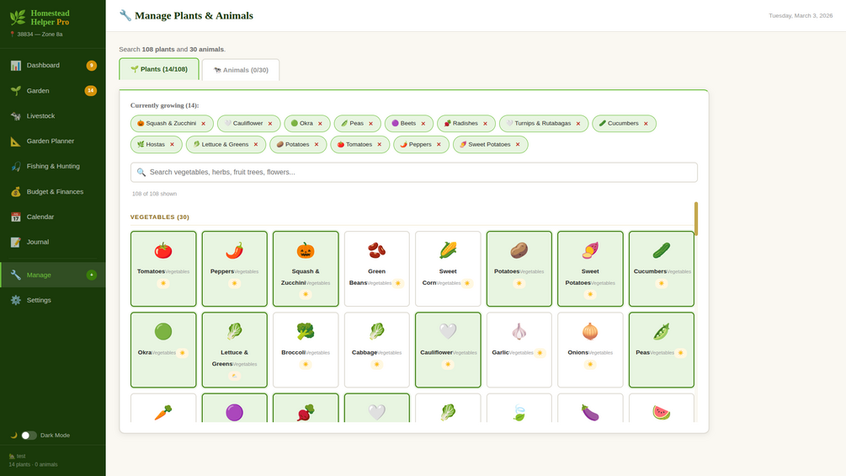Select Manage in sidebar
The width and height of the screenshot is (846, 476).
pyautogui.click(x=53, y=275)
